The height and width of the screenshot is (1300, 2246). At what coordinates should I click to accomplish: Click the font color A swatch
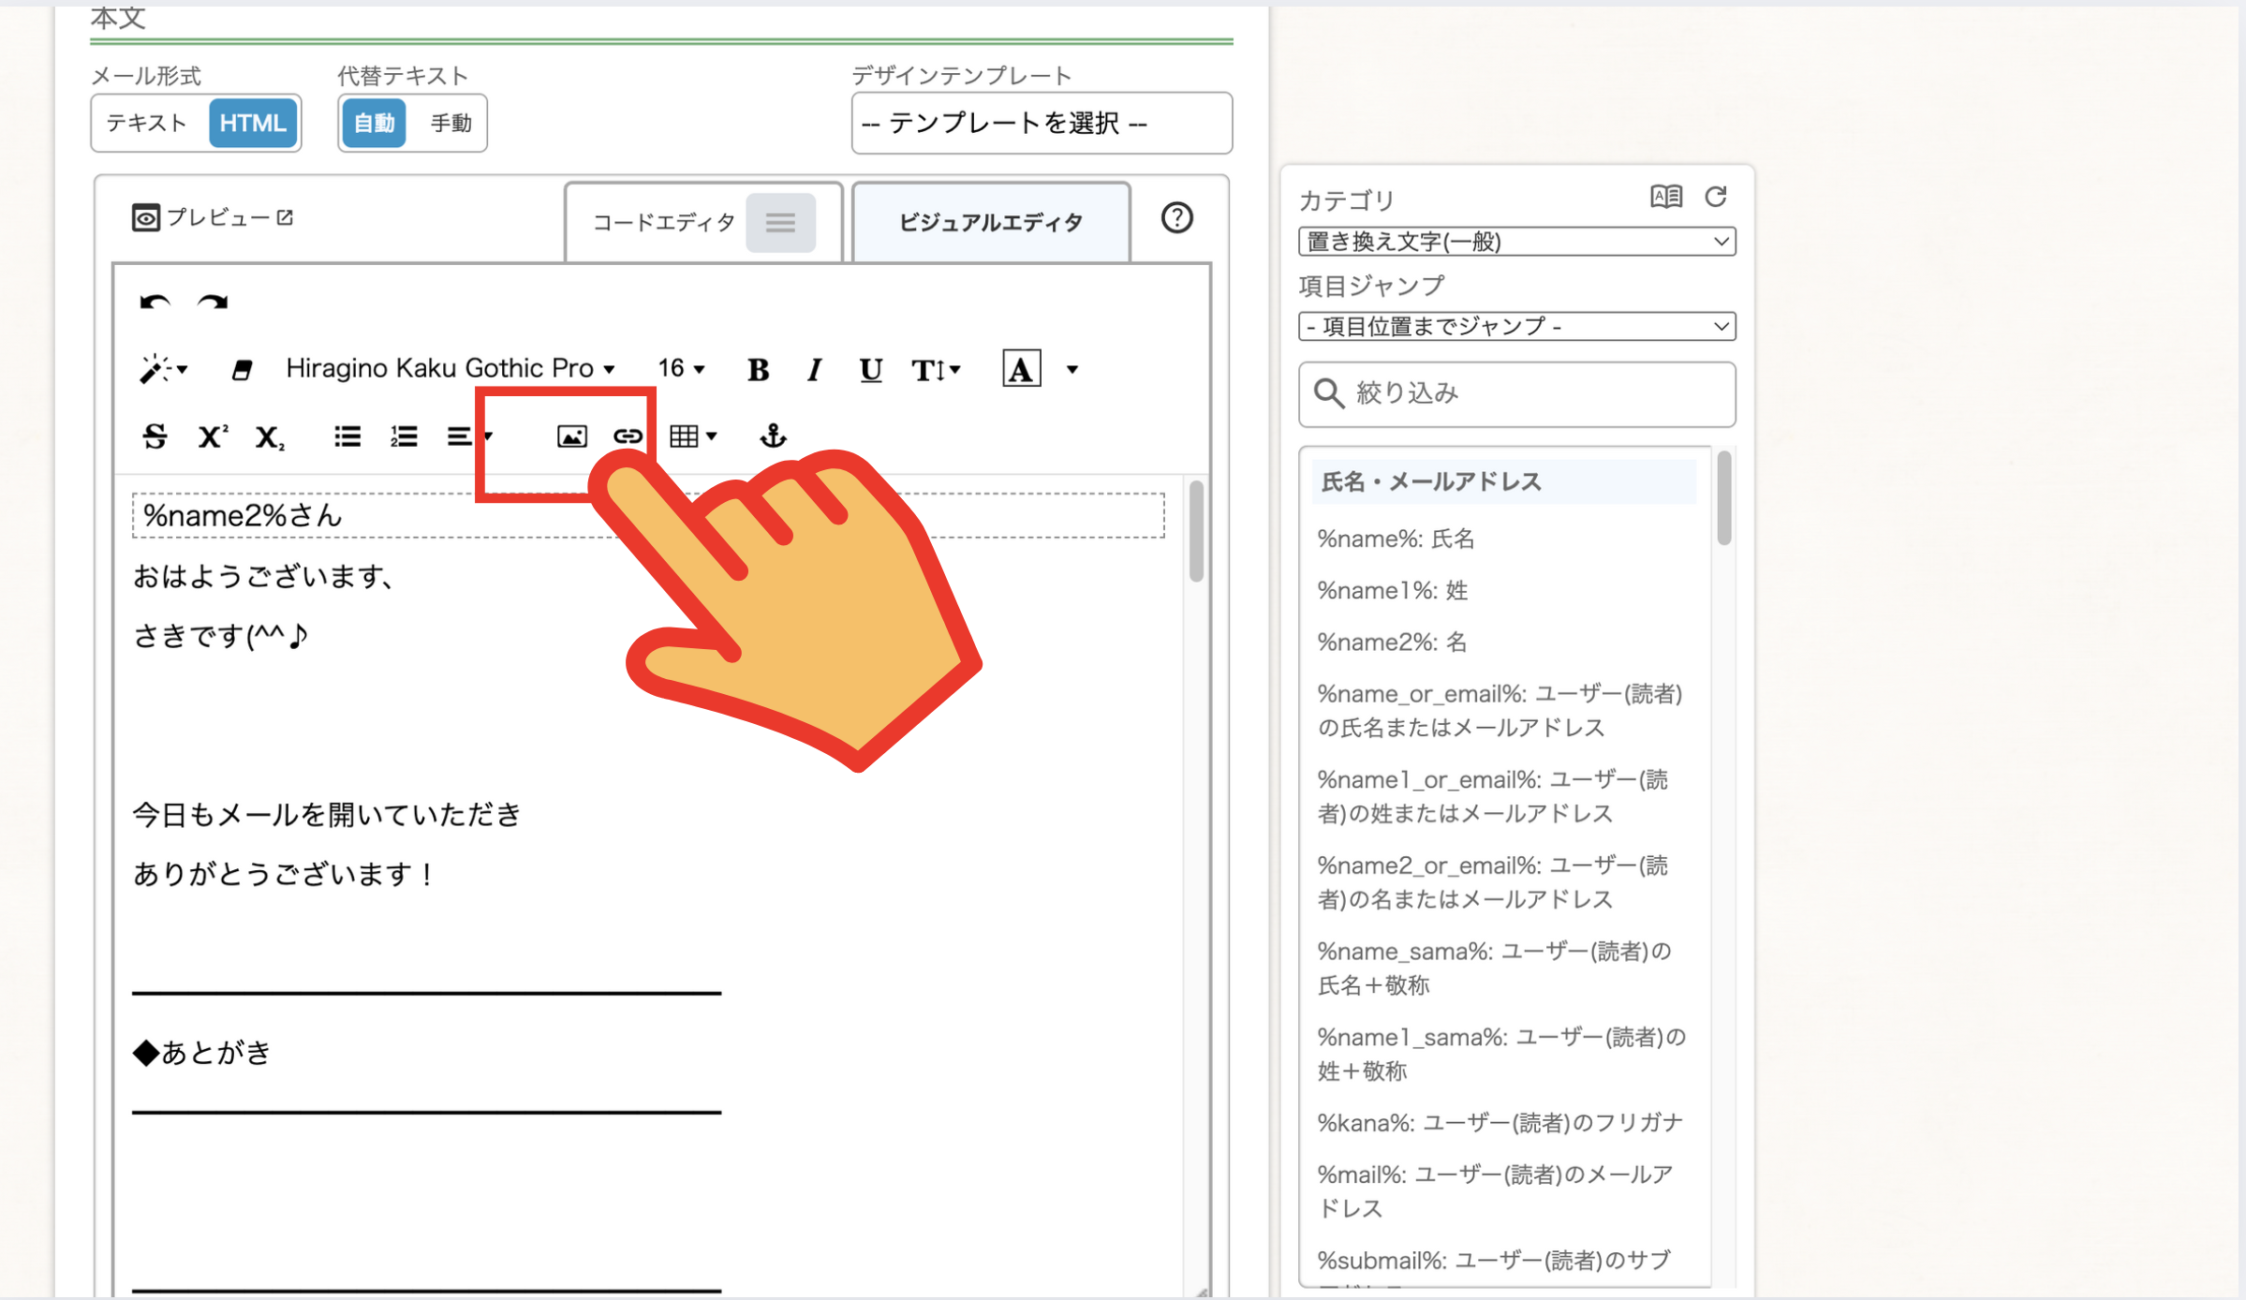[1020, 369]
